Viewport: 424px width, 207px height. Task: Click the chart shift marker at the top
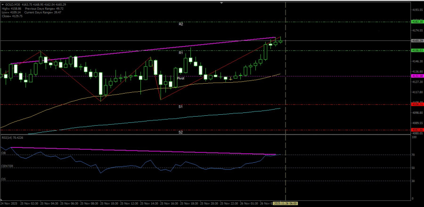click(222, 3)
